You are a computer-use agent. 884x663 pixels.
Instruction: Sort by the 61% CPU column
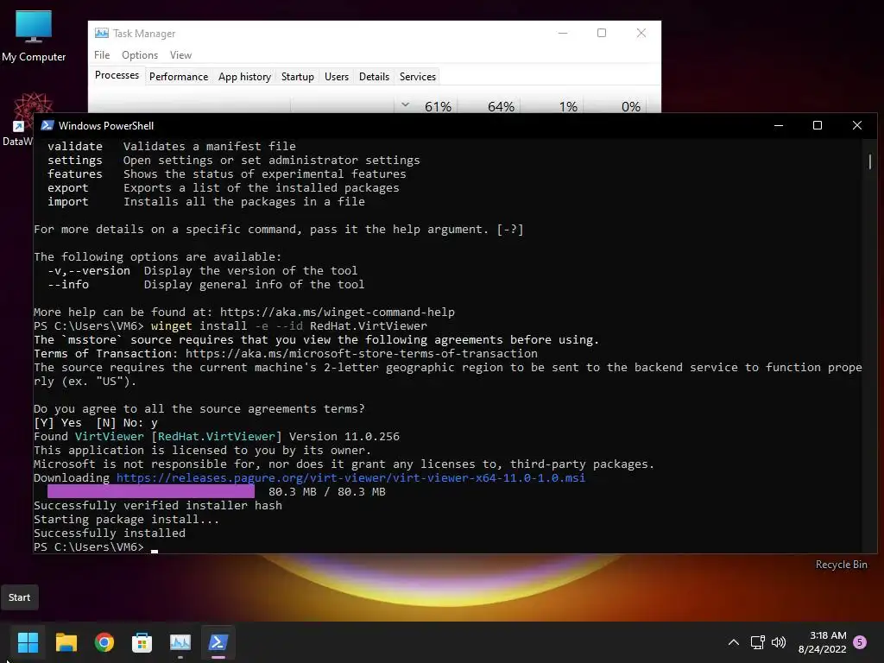tap(438, 106)
